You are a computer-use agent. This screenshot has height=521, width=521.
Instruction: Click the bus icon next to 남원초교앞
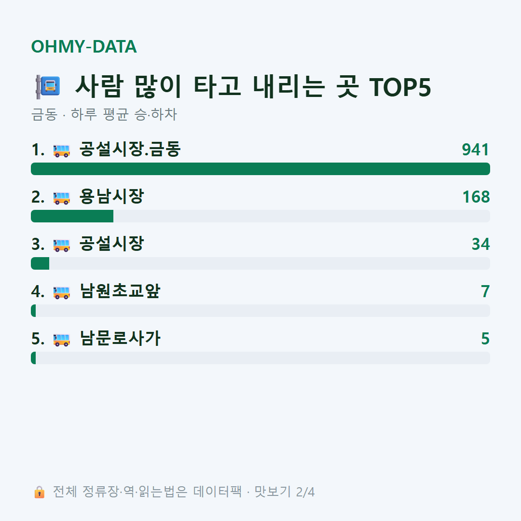coord(61,292)
